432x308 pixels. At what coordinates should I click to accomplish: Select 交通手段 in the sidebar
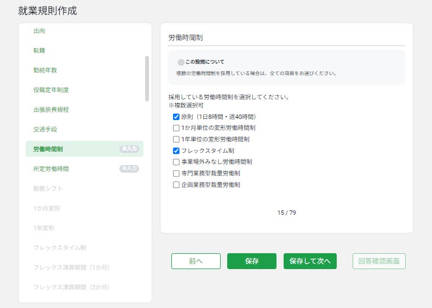click(x=45, y=129)
